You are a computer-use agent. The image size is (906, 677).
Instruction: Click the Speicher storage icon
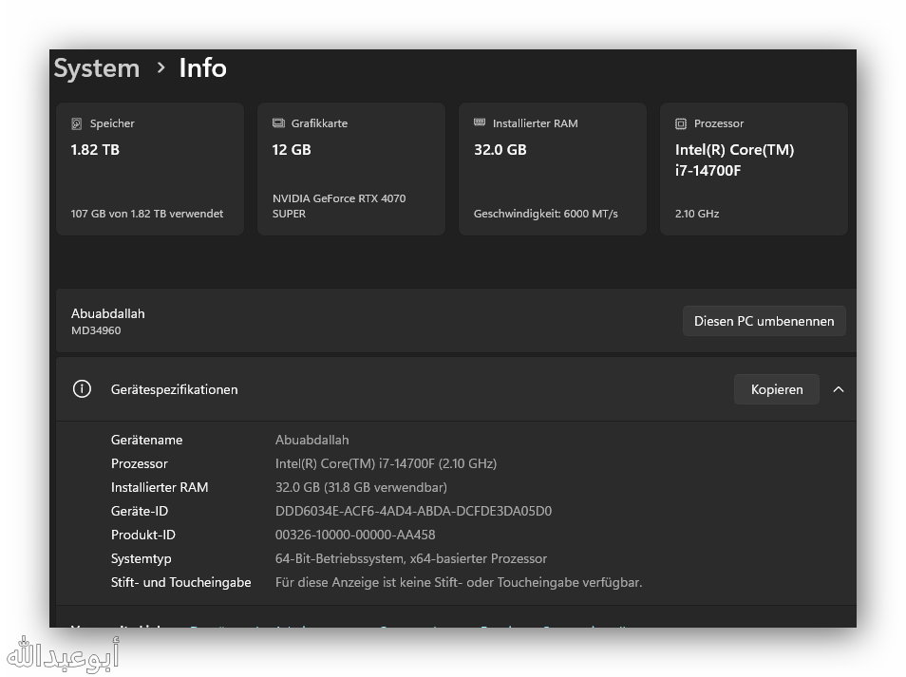tap(76, 123)
